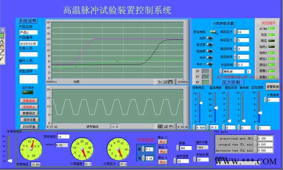283x170 pixels.
Task: Toggle the 布尔 switch
Action: click(210, 57)
